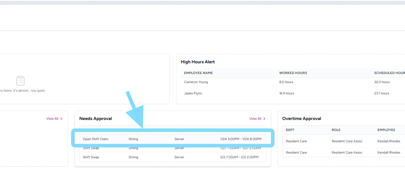405x172 pixels.
Task: Click the Employee column header in Overtime Approval
Action: 386,130
